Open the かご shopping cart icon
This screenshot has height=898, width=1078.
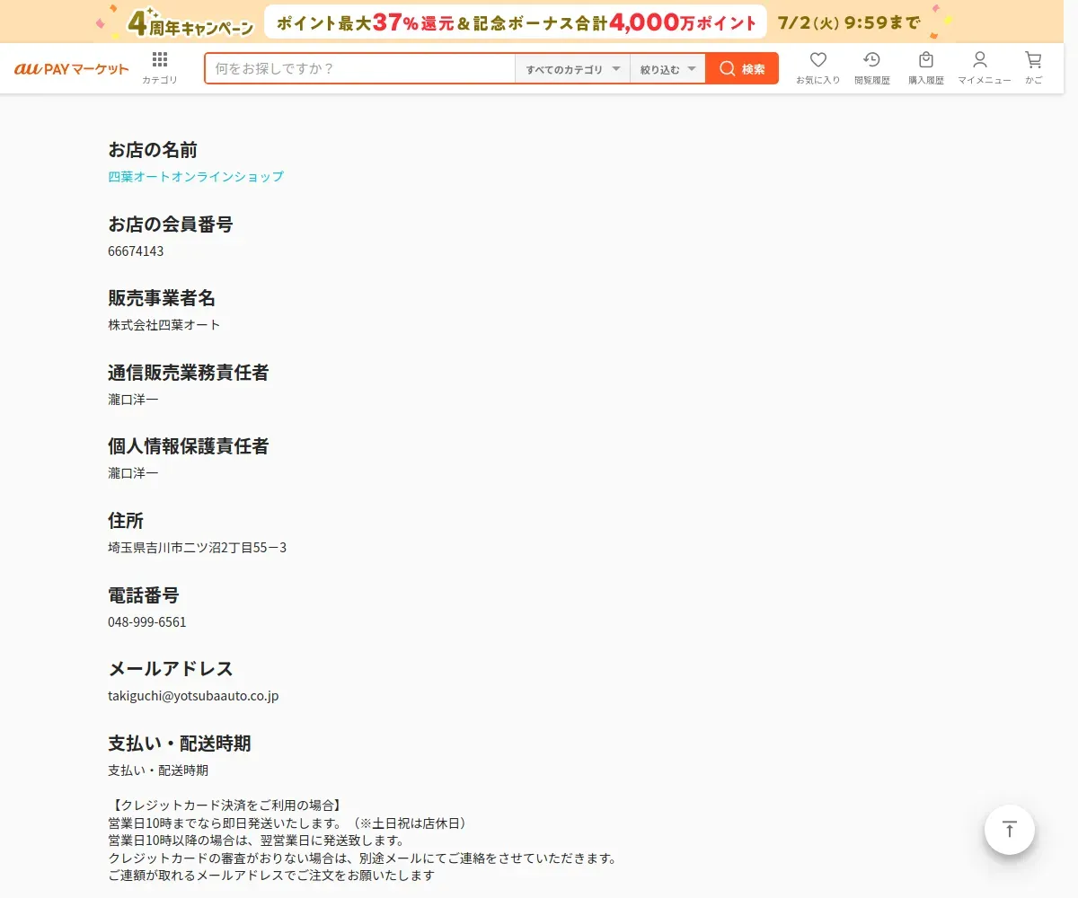point(1034,67)
